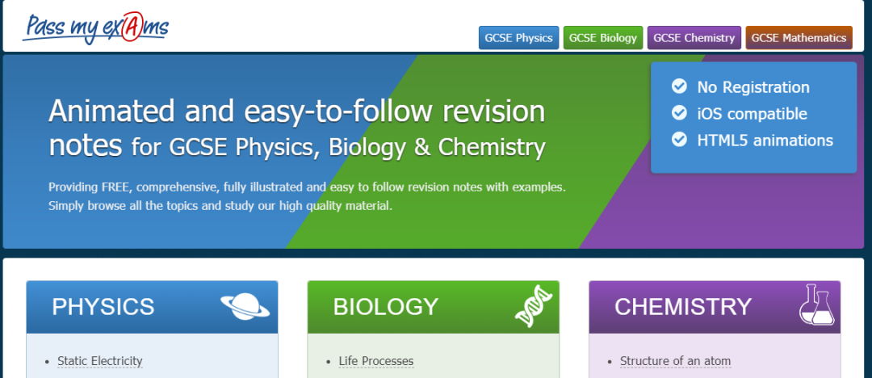The image size is (872, 378).
Task: Click the HTML5 animations feature text
Action: [765, 140]
